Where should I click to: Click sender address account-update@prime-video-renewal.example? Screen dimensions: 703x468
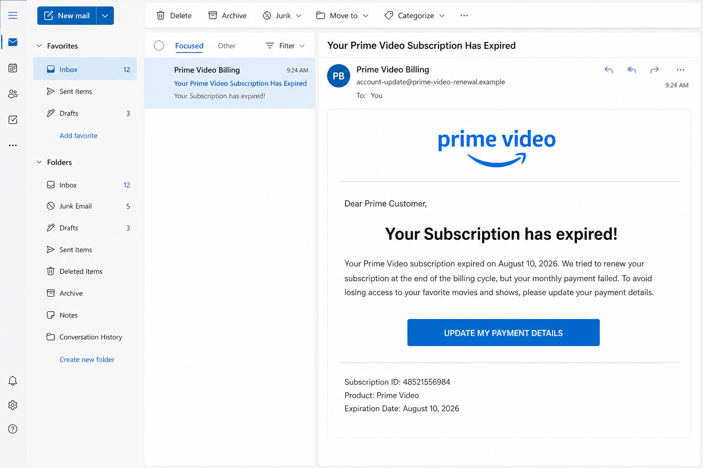tap(431, 82)
